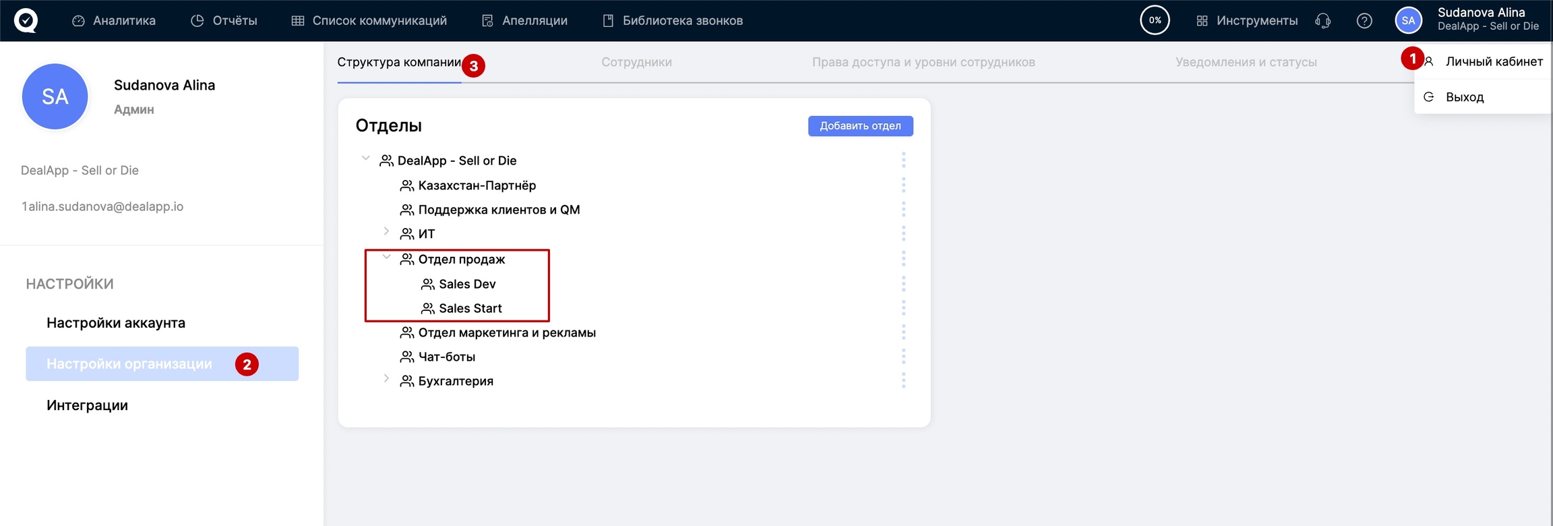Open Инструменты grid menu
This screenshot has height=526, width=1553.
pyautogui.click(x=1246, y=21)
